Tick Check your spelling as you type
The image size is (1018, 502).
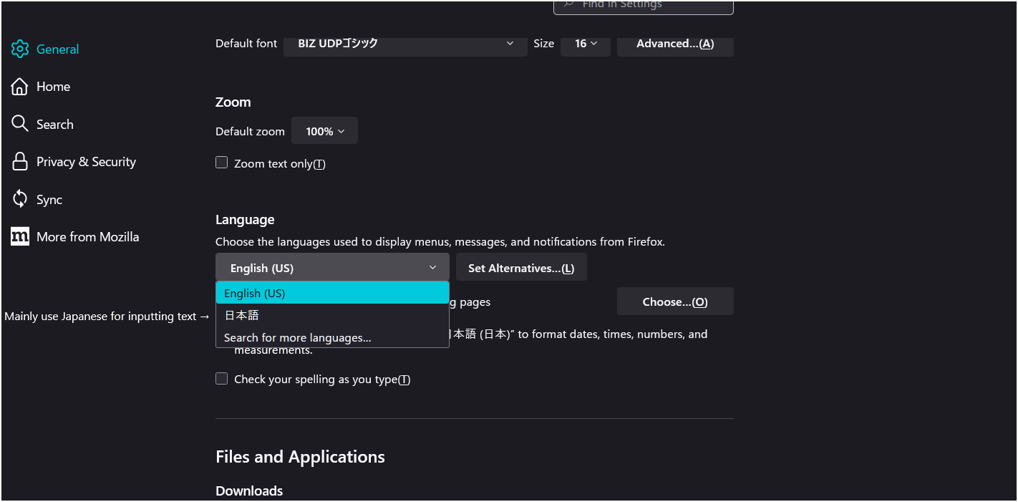222,379
